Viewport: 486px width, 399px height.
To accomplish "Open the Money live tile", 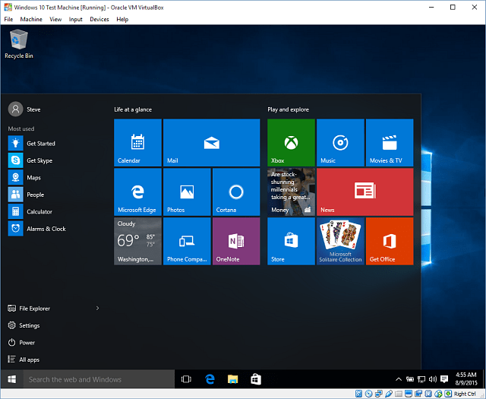I will [291, 192].
